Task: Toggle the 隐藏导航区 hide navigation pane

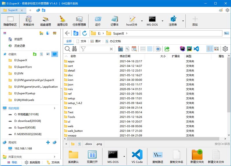Action: pyautogui.click(x=10, y=21)
